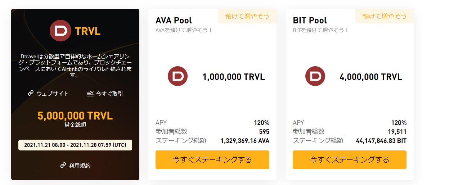
Task: Open the 利用規約 terms link
Action: [x=80, y=166]
